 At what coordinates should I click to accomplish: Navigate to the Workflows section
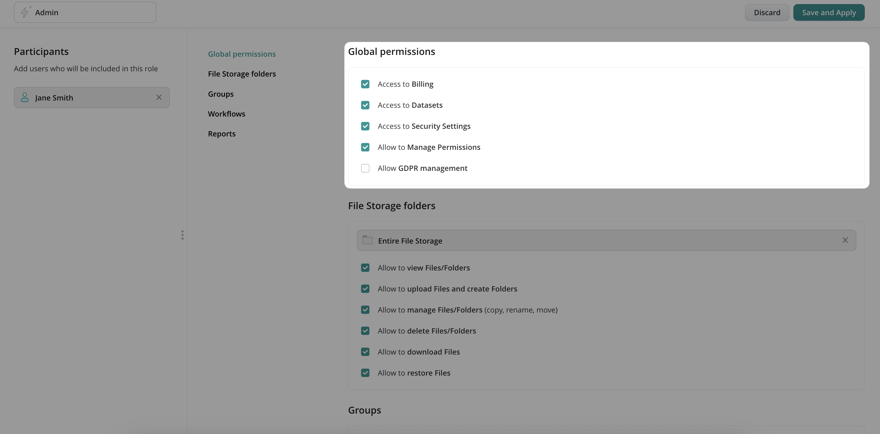pos(226,114)
